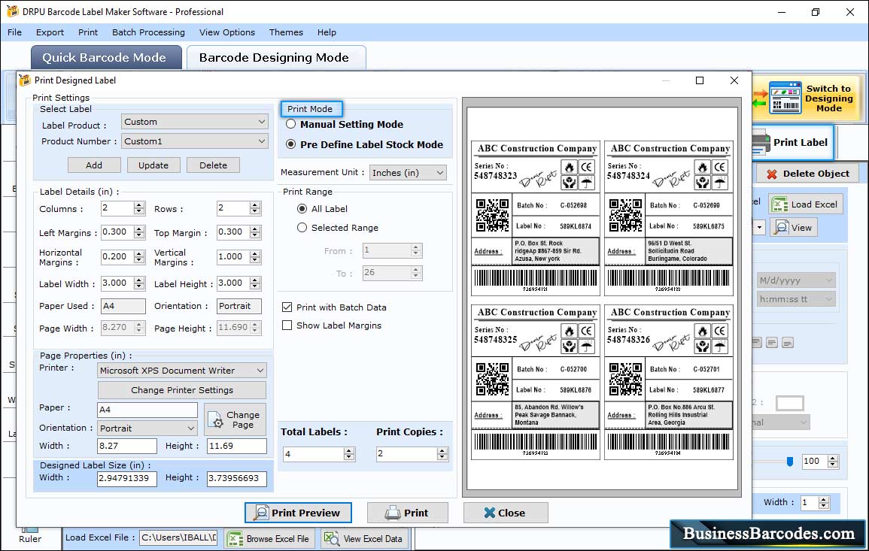Click the Update label button
Viewport: 869px width, 551px height.
pos(153,165)
